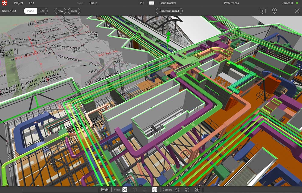Click the Clear section cut button
Image resolution: width=302 pixels, height=193 pixels.
[x=74, y=11]
